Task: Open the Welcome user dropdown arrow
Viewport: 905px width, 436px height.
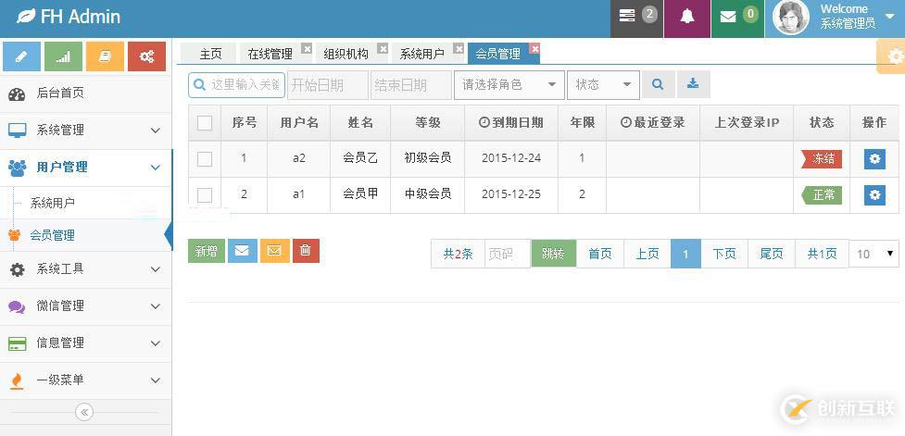Action: (x=889, y=16)
